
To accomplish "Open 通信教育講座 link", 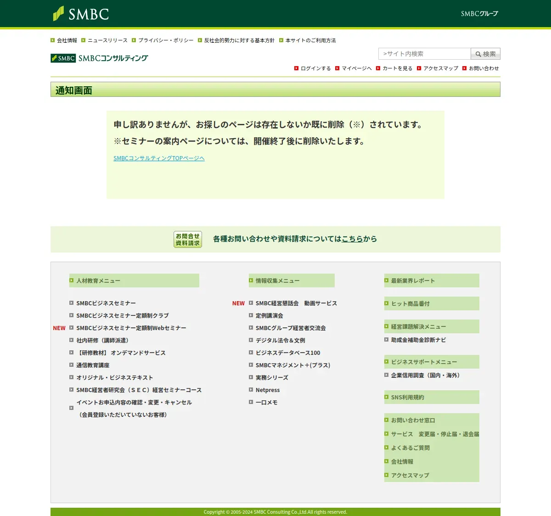I will tap(93, 365).
